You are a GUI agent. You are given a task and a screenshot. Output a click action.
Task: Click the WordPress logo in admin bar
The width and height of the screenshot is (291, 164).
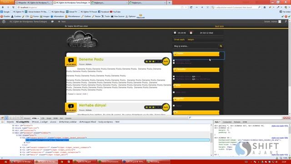[4, 21]
